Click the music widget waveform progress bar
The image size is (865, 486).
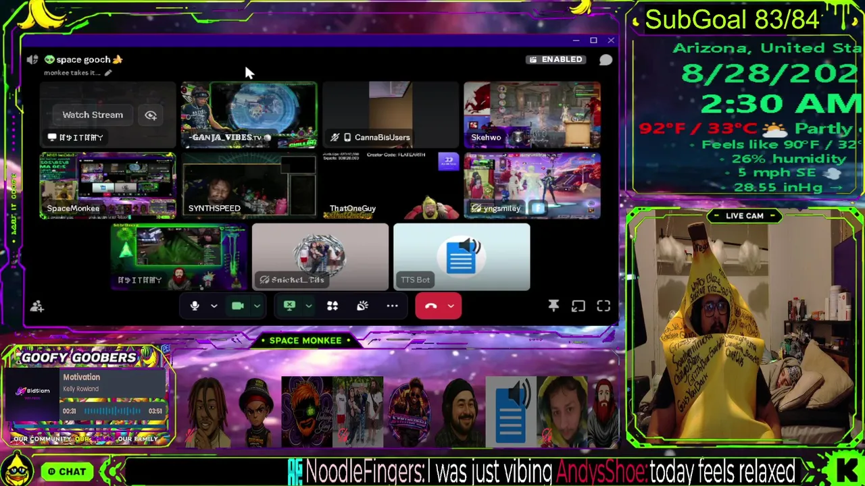[x=112, y=410]
